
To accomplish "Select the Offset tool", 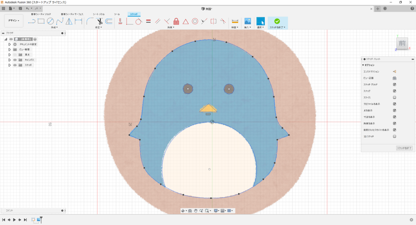I will (x=109, y=21).
